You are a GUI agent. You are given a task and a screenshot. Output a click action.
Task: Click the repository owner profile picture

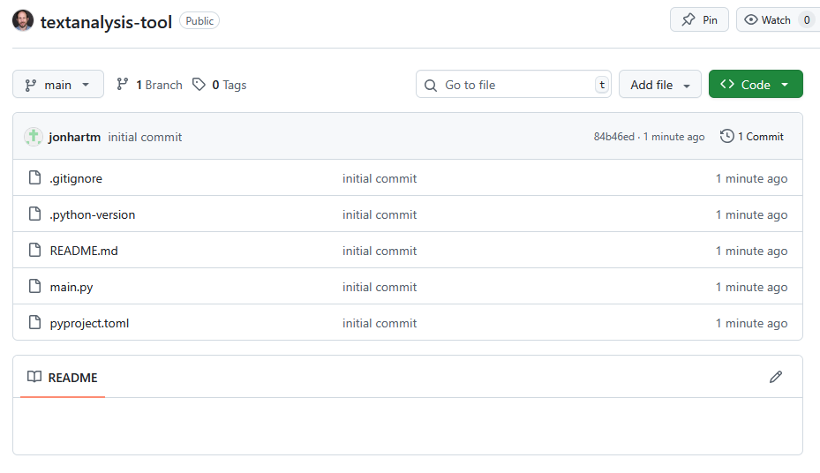(x=23, y=21)
